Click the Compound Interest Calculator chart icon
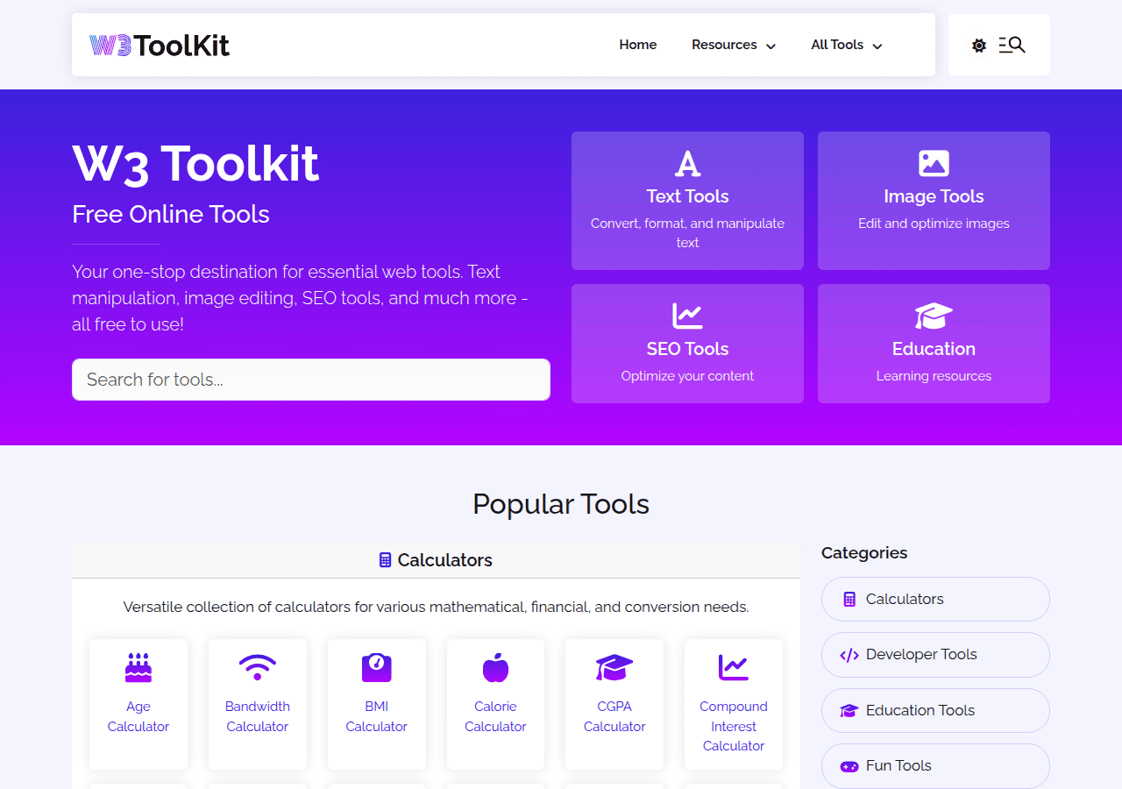1122x789 pixels. pyautogui.click(x=734, y=668)
